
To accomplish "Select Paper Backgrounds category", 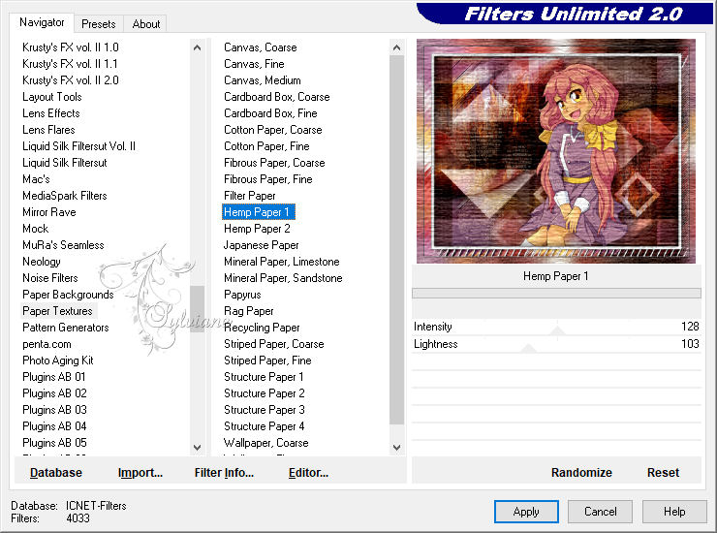I will click(x=68, y=295).
